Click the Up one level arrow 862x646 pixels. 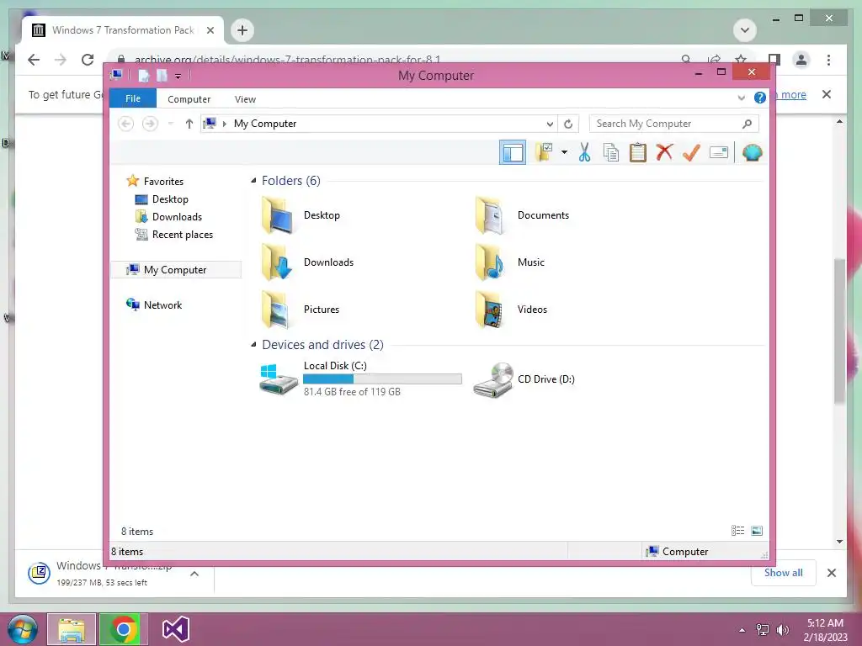tap(189, 124)
